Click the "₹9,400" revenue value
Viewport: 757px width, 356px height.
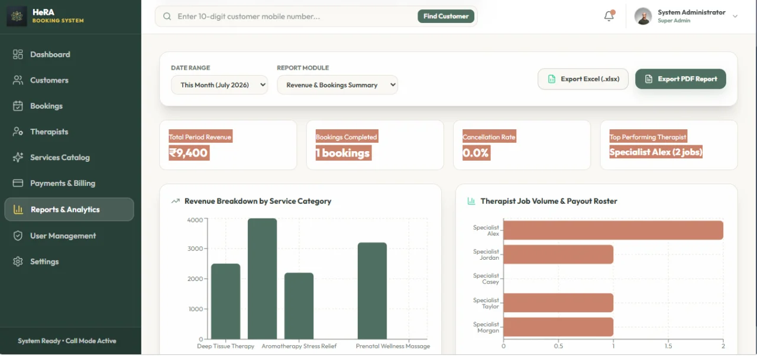tap(189, 153)
